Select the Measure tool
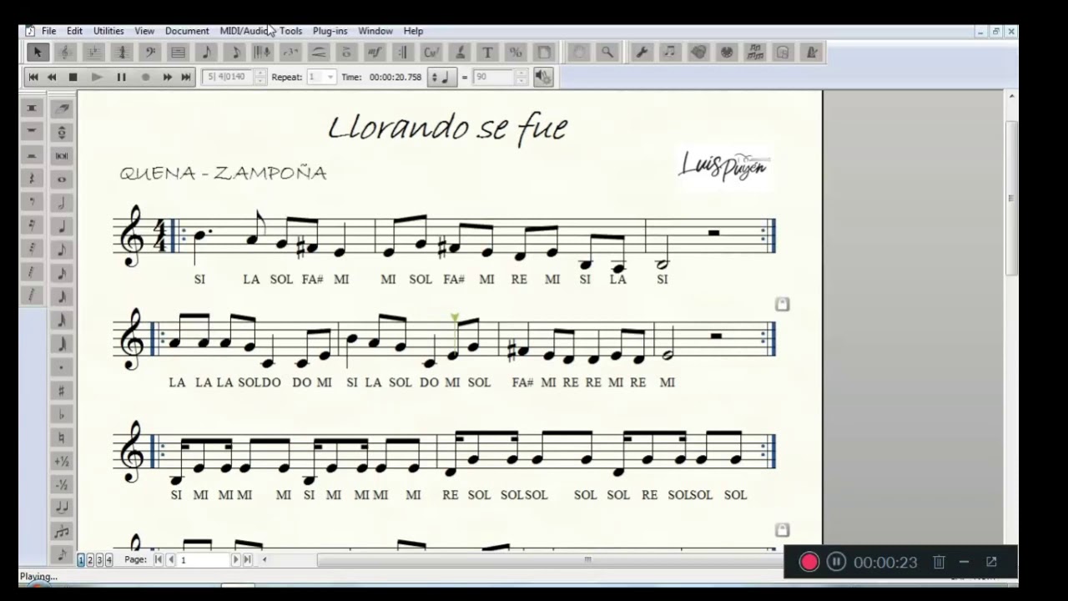The width and height of the screenshot is (1068, 601). 178,53
